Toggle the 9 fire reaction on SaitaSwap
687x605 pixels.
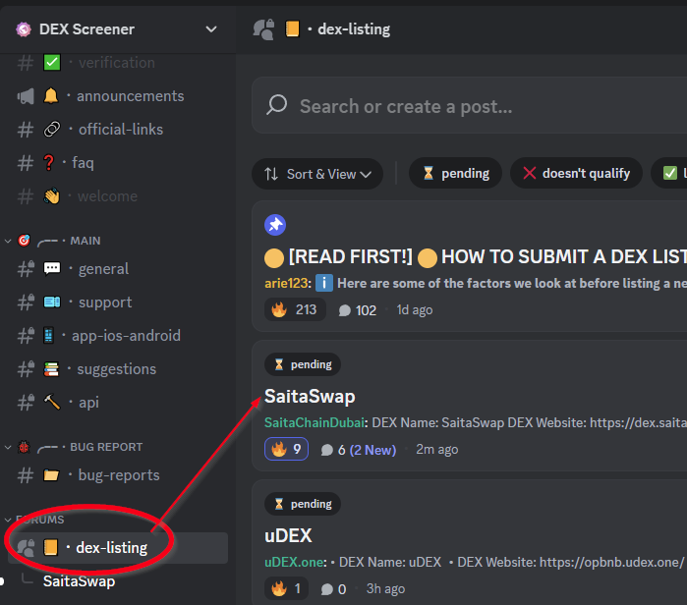coord(287,449)
